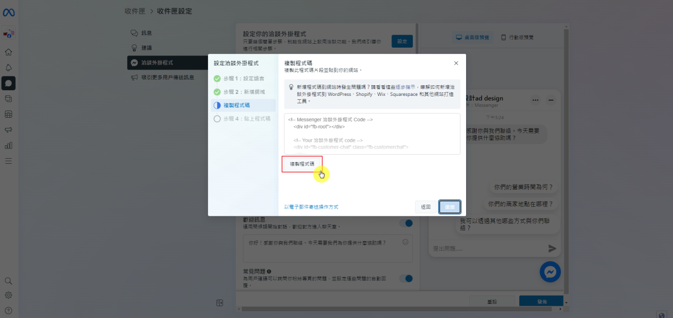Viewport: 673px width, 318px height.
Task: Click inside the code snippet text box
Action: [372, 134]
